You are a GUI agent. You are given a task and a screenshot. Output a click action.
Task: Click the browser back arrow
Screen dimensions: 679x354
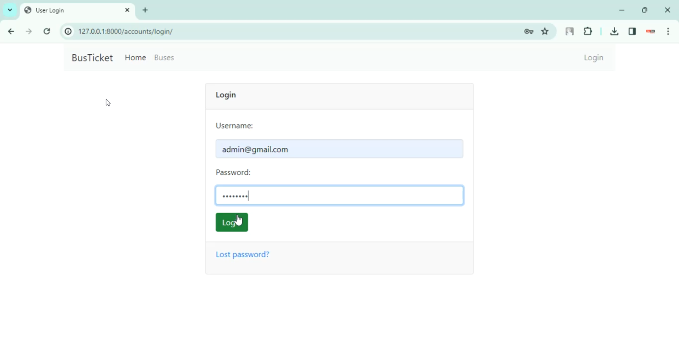pyautogui.click(x=11, y=32)
